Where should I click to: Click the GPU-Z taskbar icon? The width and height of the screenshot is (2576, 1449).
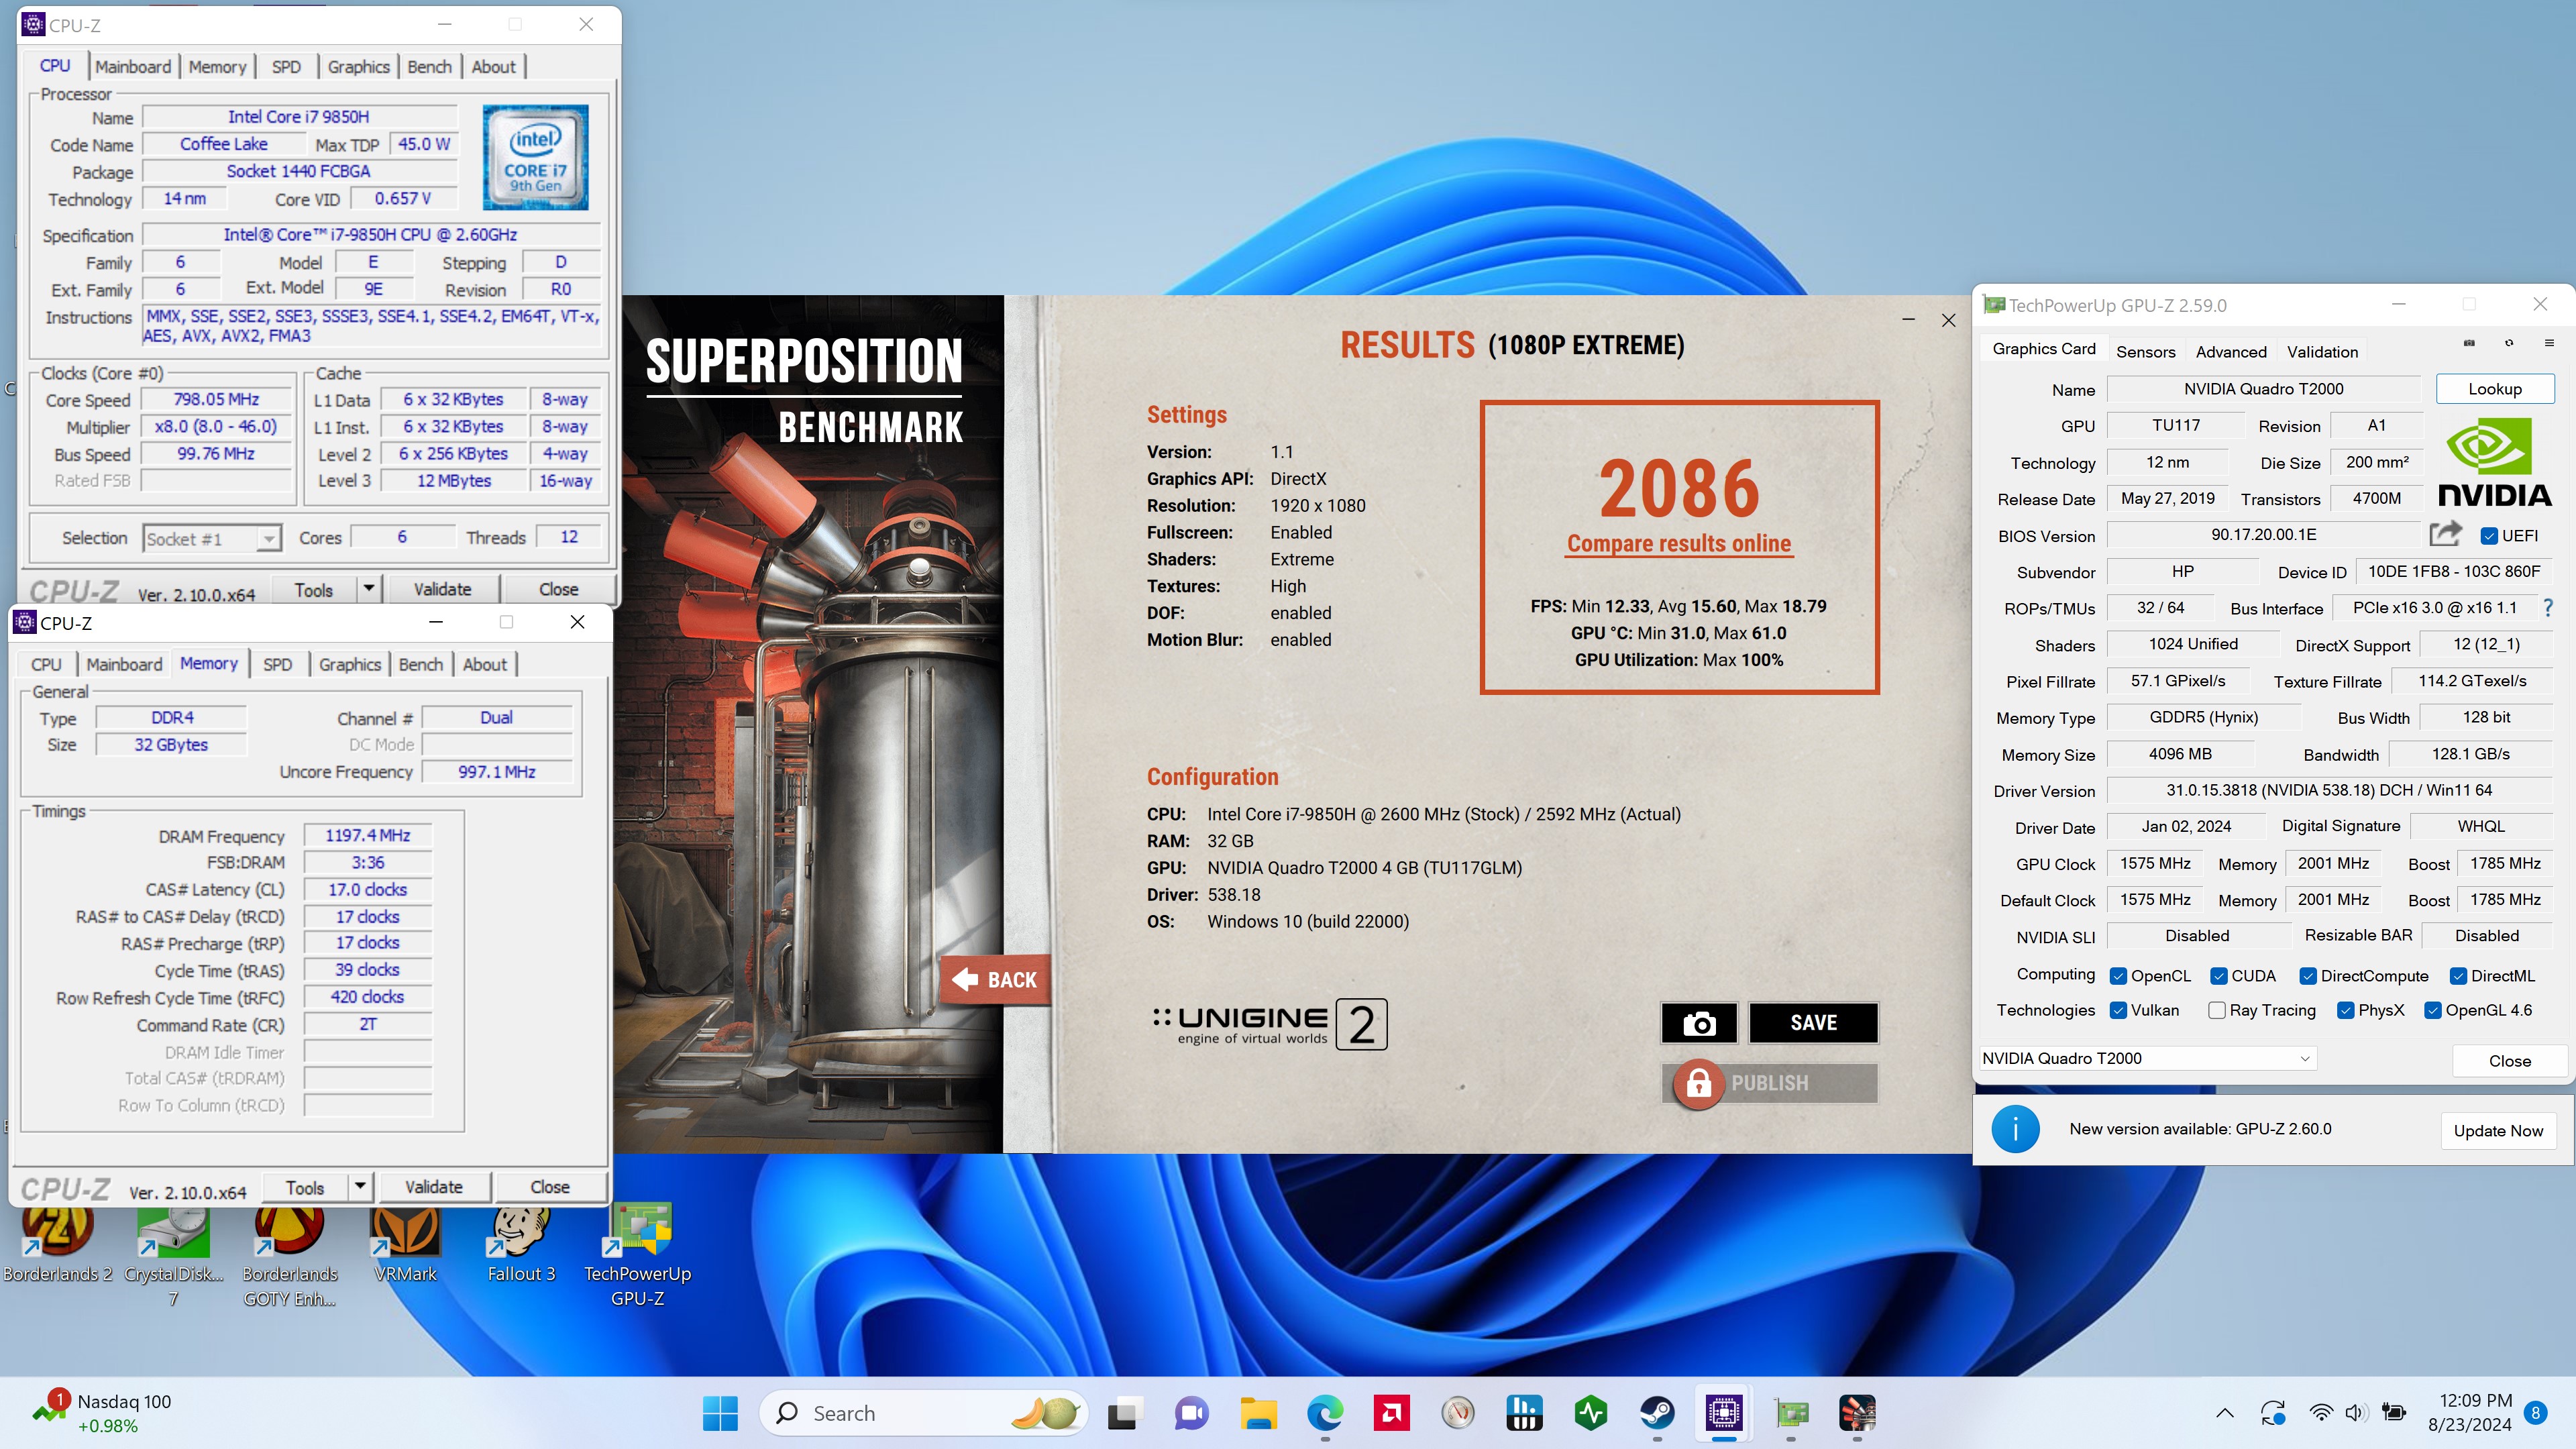tap(1791, 1413)
